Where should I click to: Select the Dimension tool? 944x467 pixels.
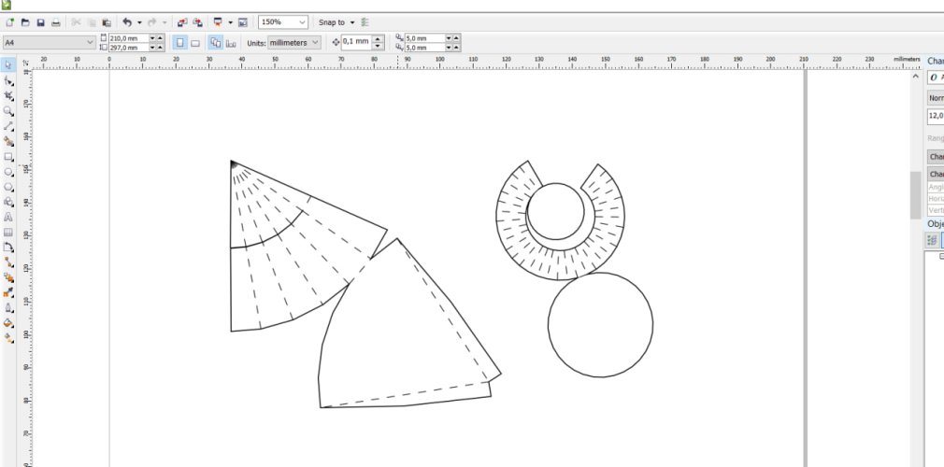8,247
